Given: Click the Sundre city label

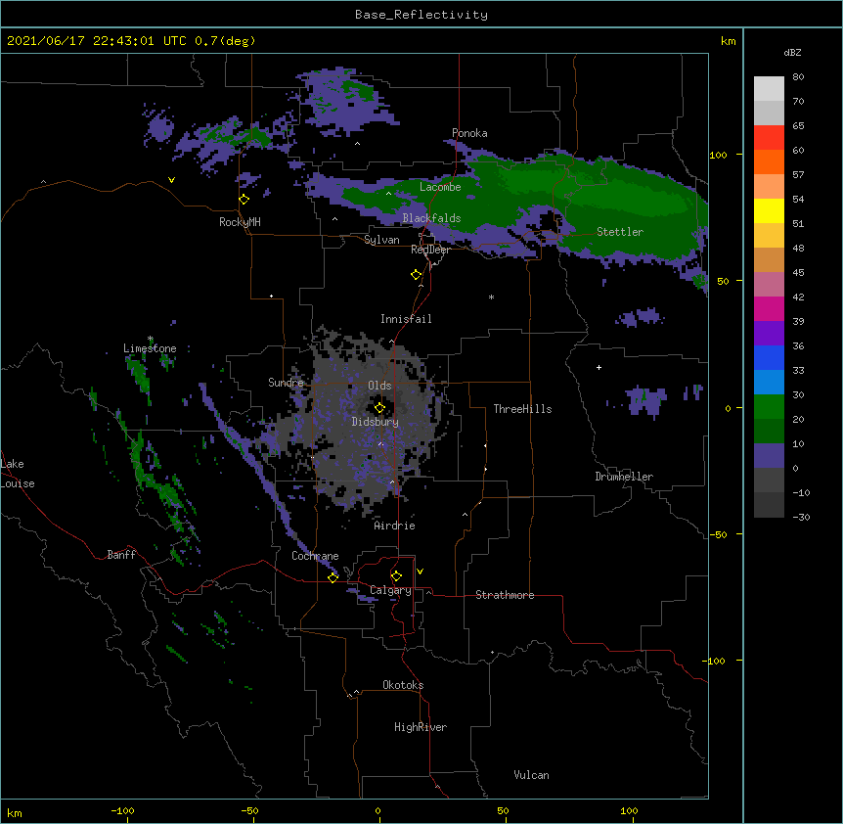Looking at the screenshot, I should click(286, 383).
